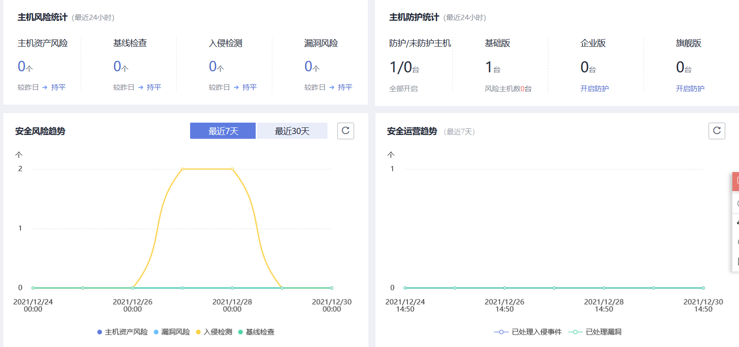
Task: Click the 防护/未防护主机 label
Action: (x=420, y=43)
